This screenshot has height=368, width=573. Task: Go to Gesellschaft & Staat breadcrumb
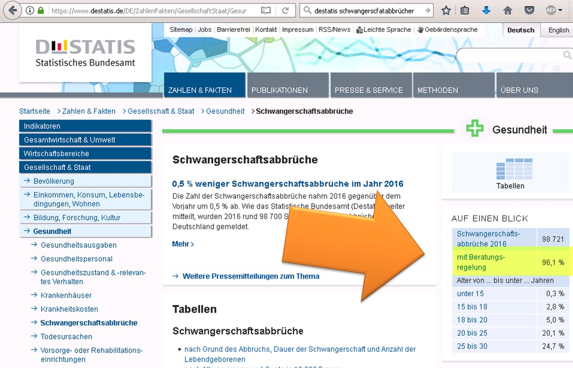(x=161, y=111)
